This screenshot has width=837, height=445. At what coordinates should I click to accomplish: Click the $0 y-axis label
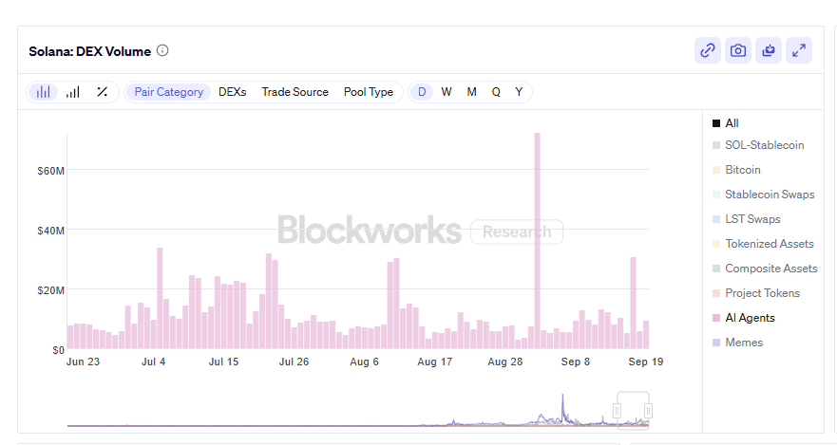pyautogui.click(x=58, y=350)
